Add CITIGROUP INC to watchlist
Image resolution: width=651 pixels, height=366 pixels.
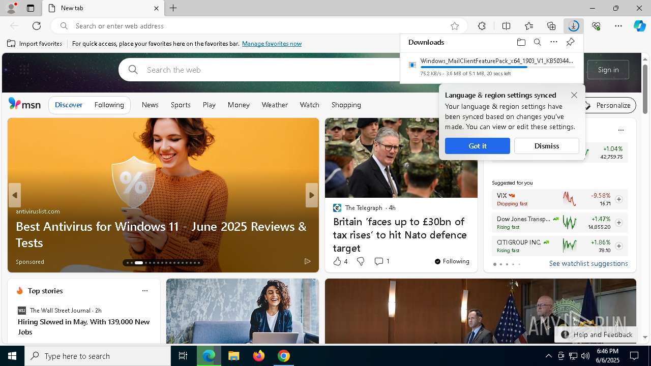tap(618, 246)
